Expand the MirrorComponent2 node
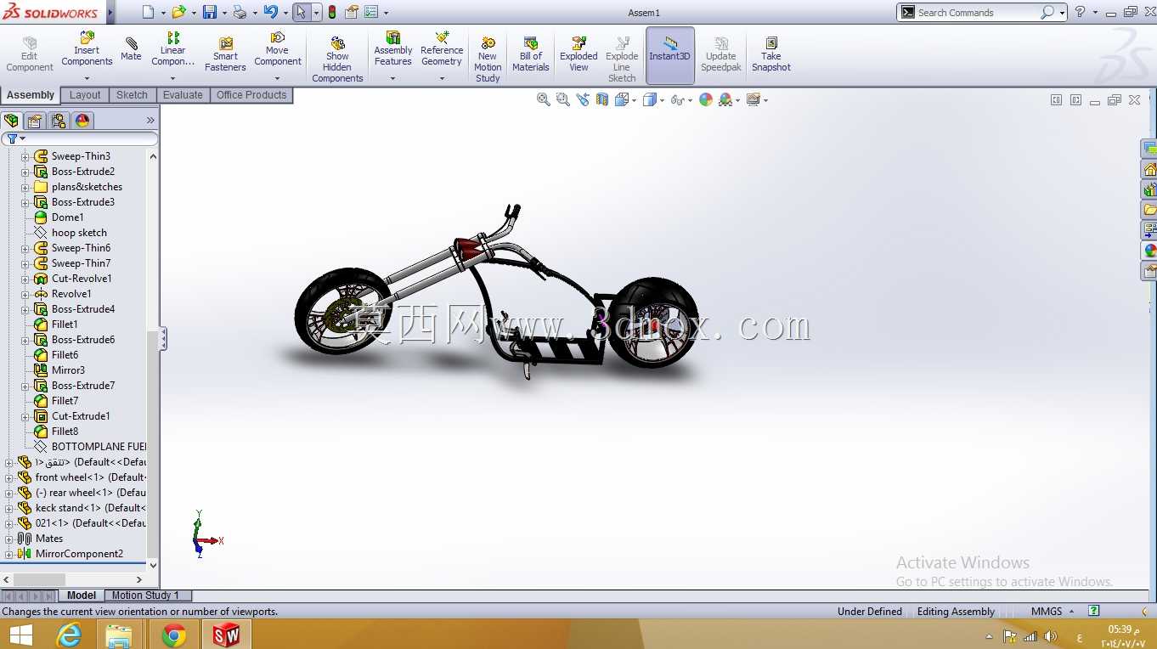The height and width of the screenshot is (649, 1157). tap(9, 554)
